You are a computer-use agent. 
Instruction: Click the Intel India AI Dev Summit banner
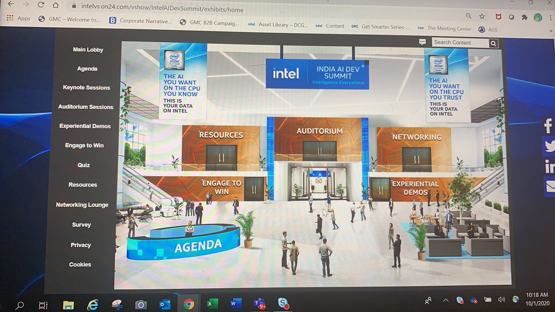tap(317, 74)
